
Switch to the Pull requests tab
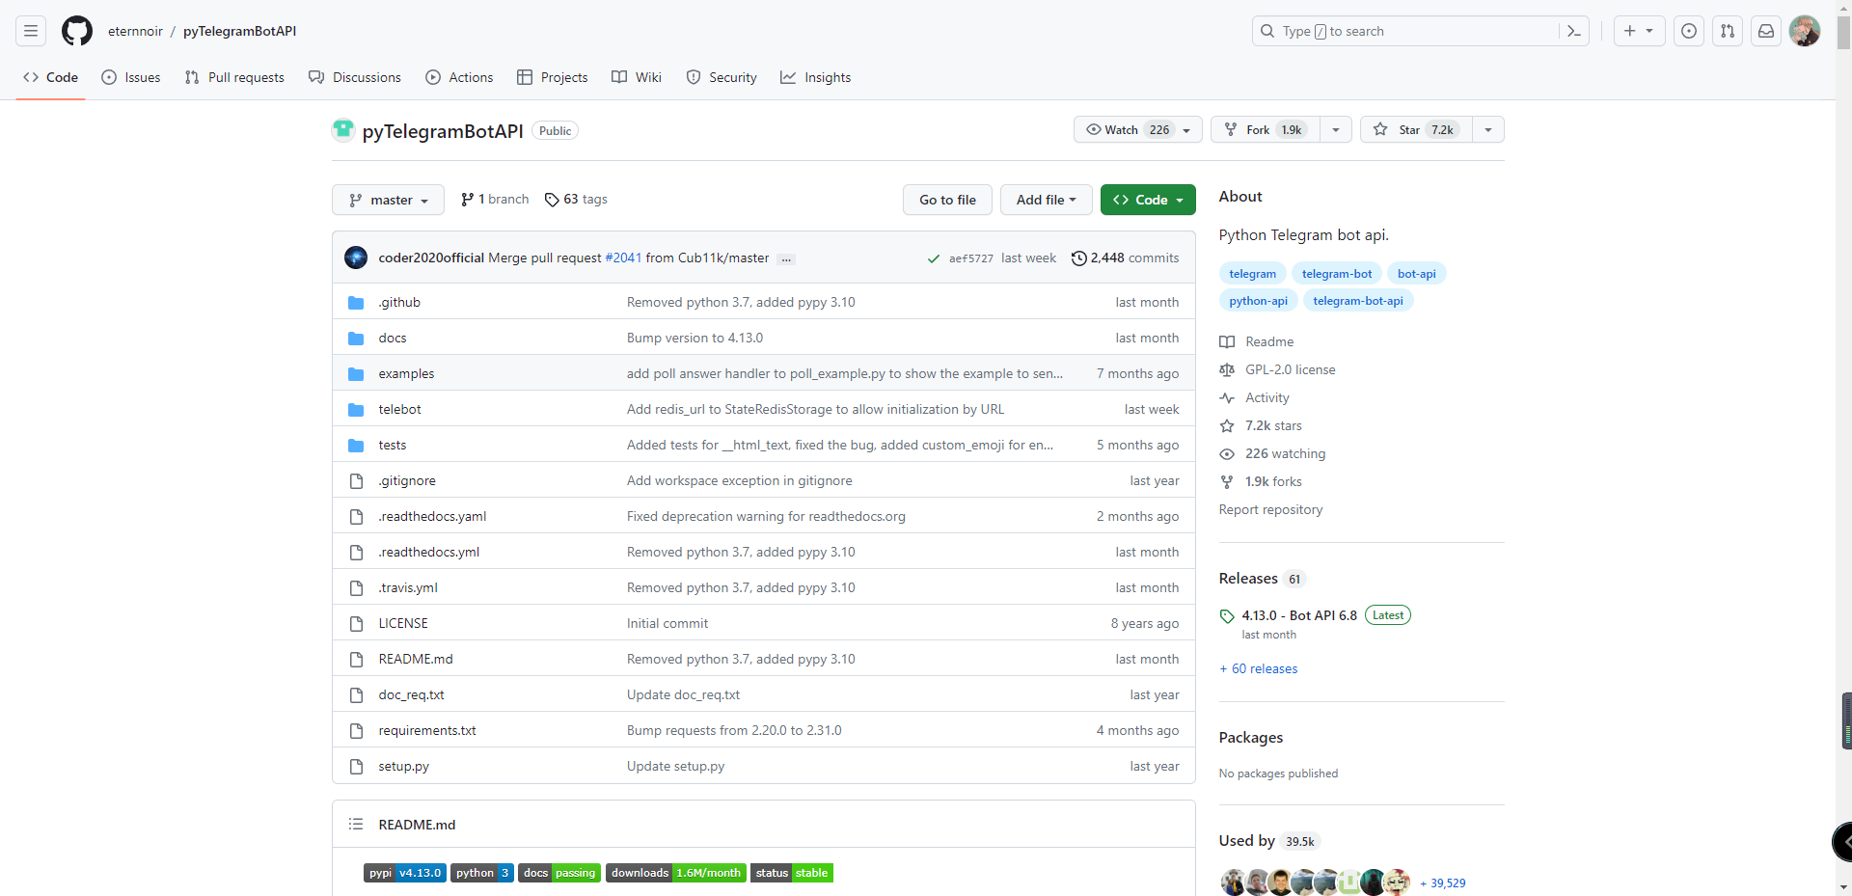click(x=234, y=77)
